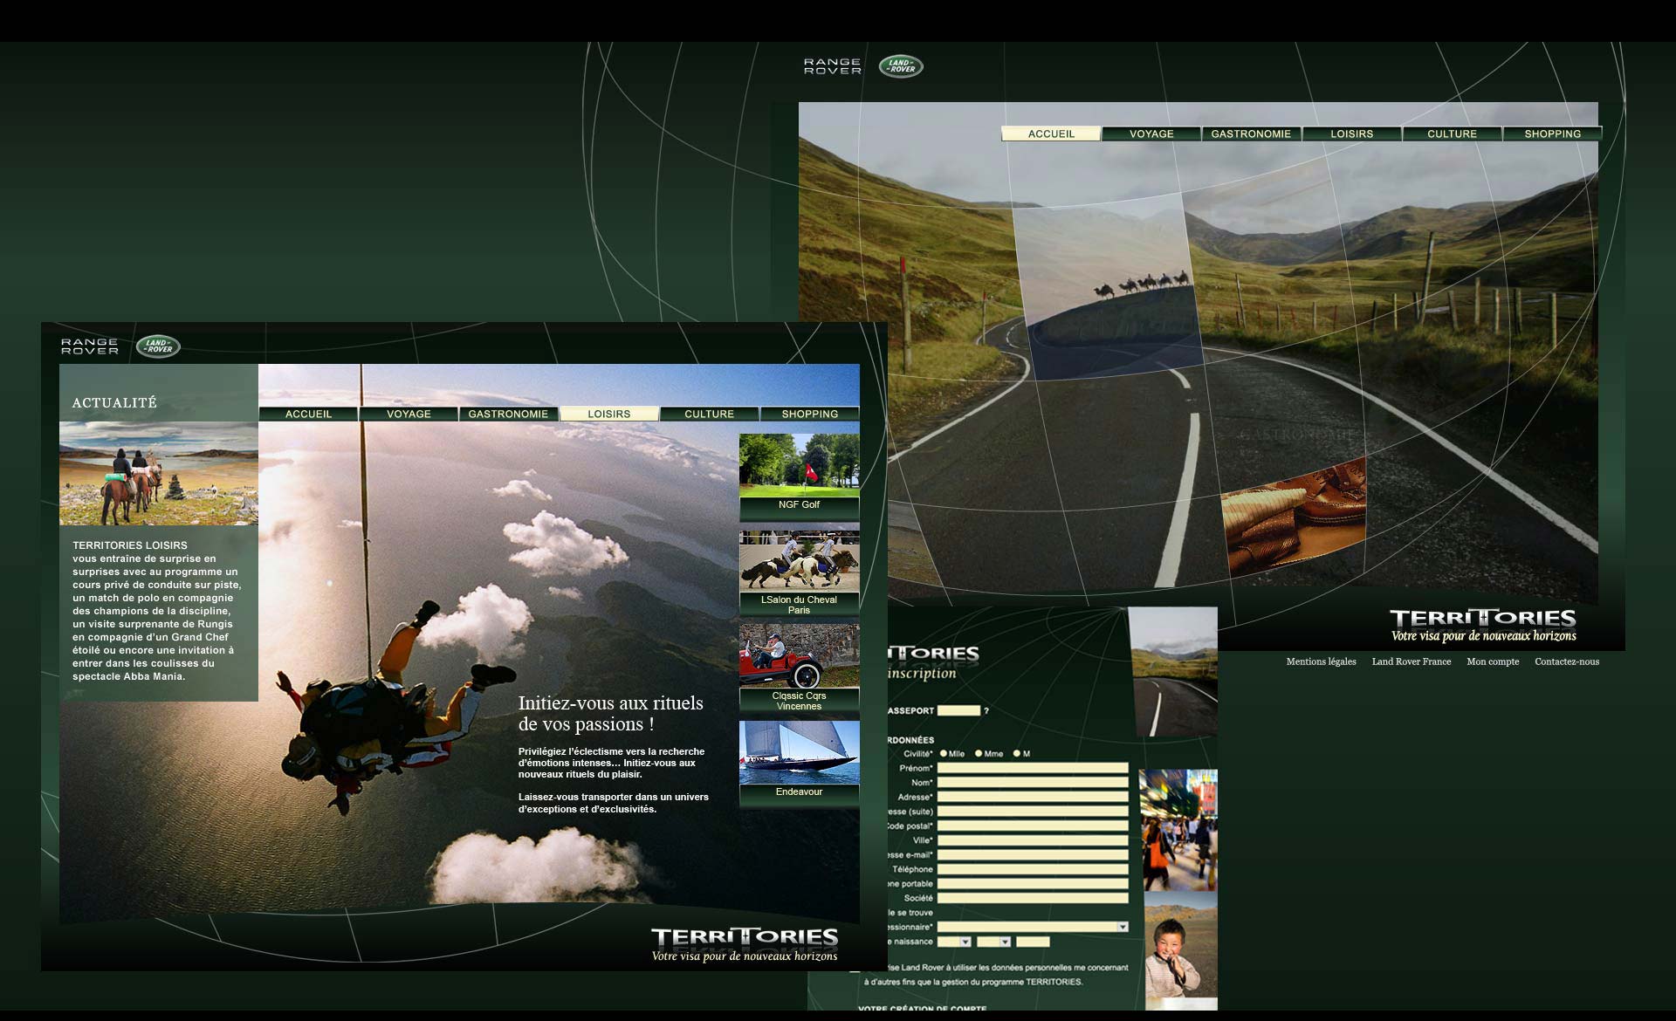Open the SHOPPING tab on the skydiving page
The width and height of the screenshot is (1676, 1021).
coord(809,414)
